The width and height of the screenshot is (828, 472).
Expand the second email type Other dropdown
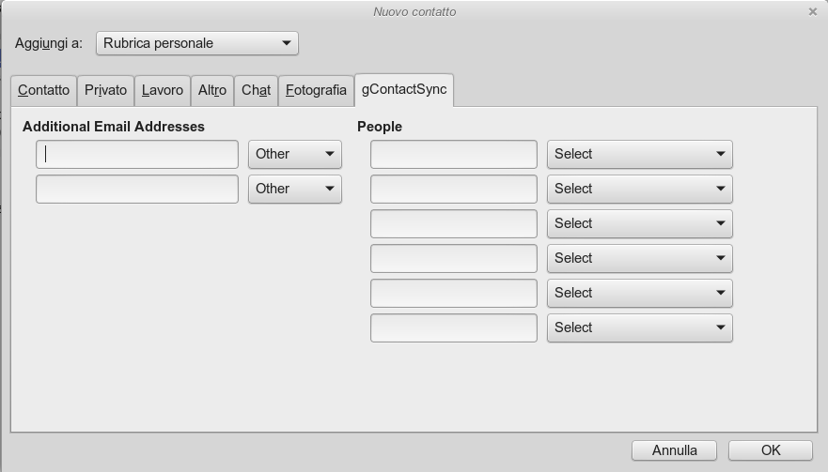point(295,189)
